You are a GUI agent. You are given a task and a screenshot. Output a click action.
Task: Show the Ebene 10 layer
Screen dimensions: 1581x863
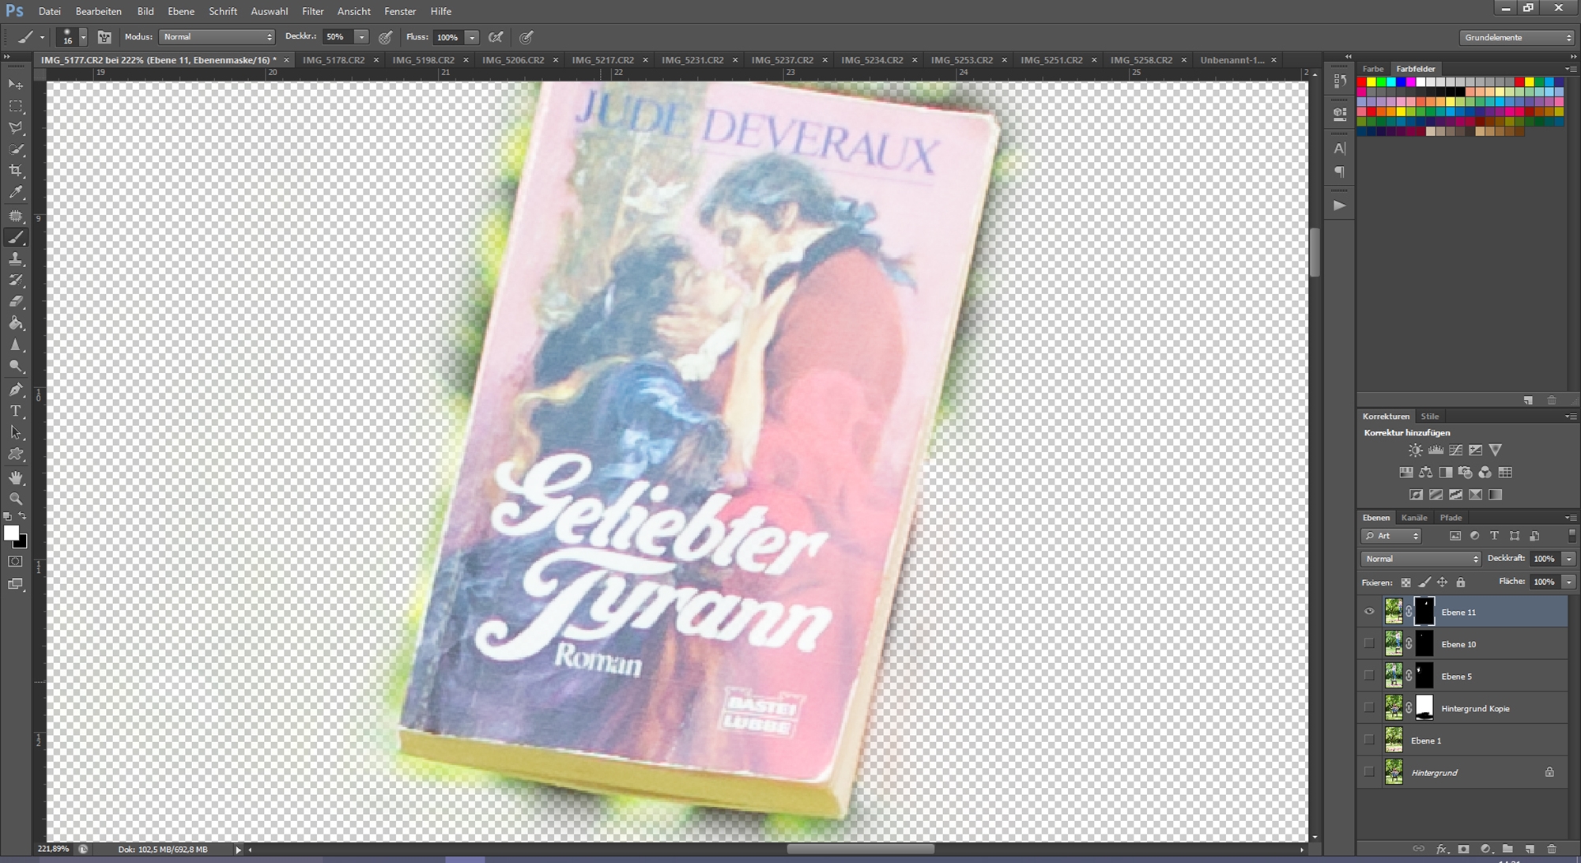[x=1369, y=644]
